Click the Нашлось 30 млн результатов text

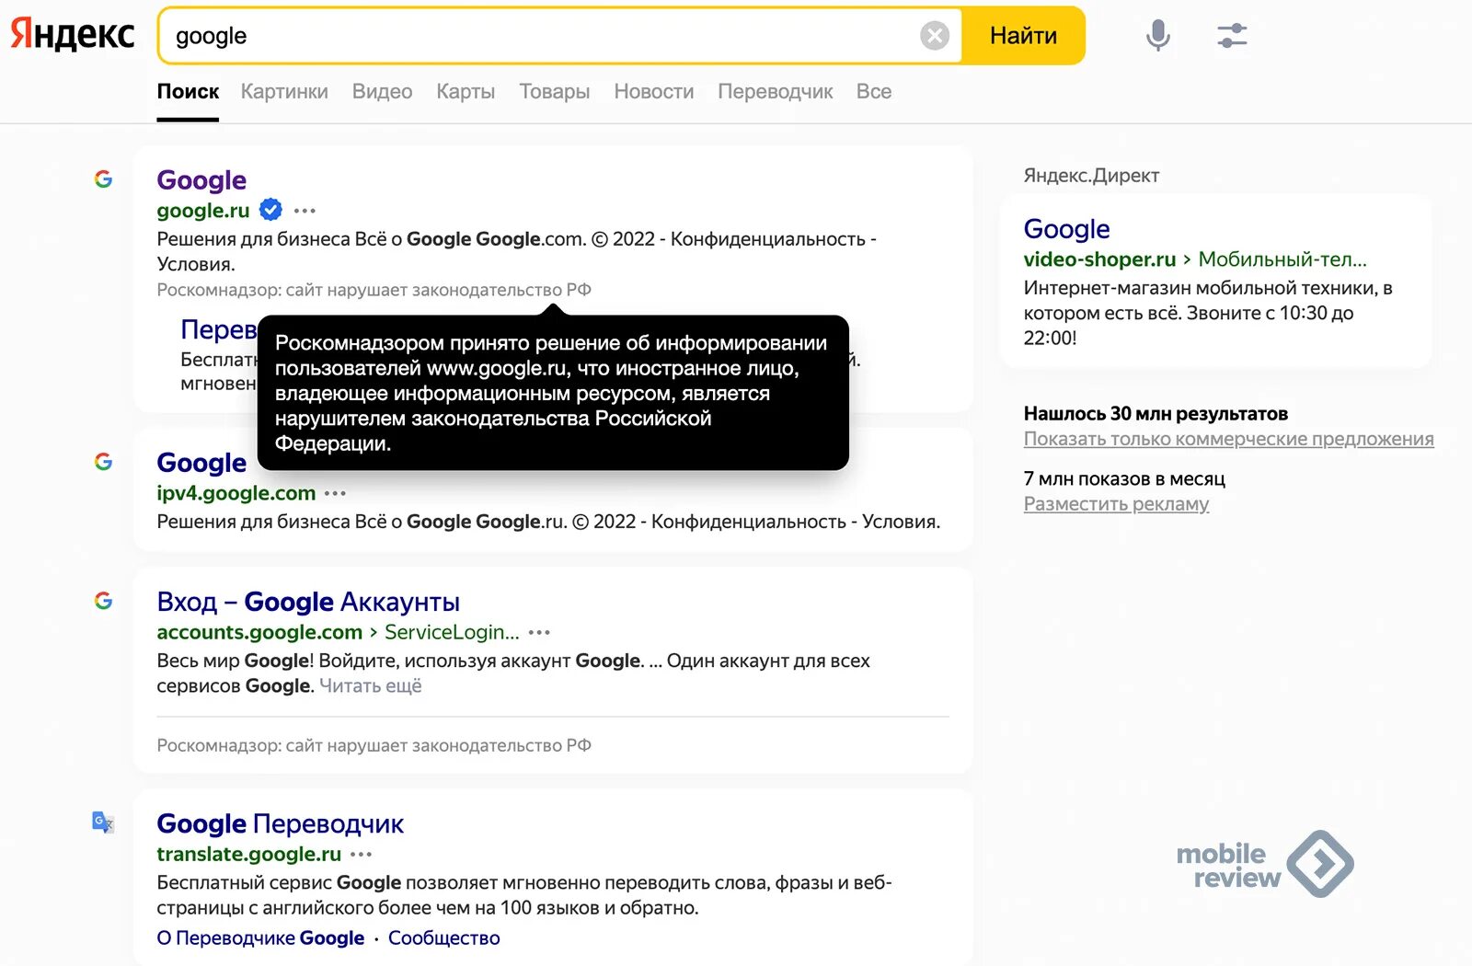point(1156,414)
